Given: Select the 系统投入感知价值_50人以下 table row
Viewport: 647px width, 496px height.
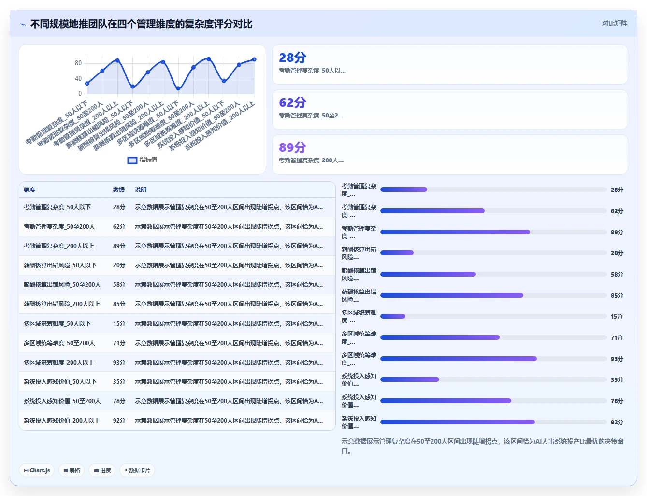Looking at the screenshot, I should click(177, 381).
